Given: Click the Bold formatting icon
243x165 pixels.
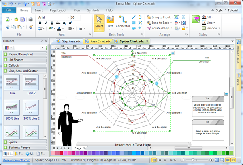Looking at the screenshot, I should (x=40, y=23).
